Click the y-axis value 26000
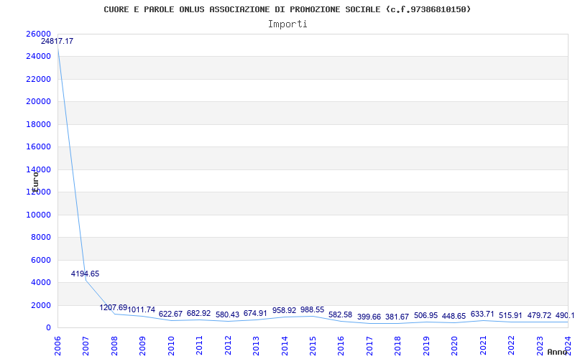 tap(38, 34)
